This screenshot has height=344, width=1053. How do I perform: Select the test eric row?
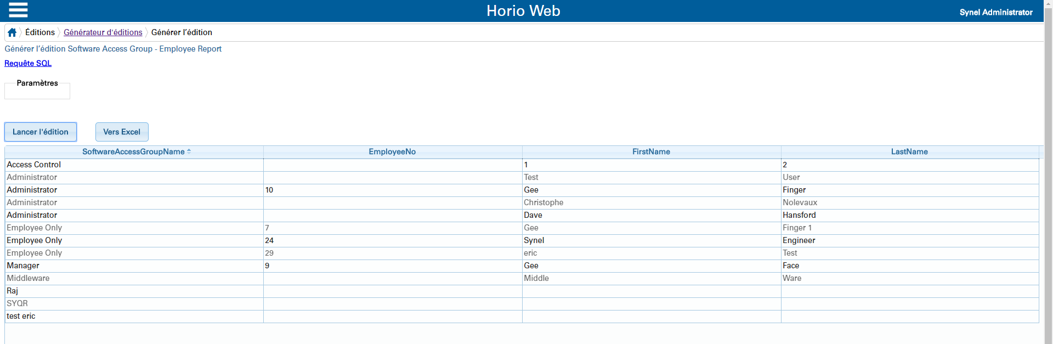21,316
